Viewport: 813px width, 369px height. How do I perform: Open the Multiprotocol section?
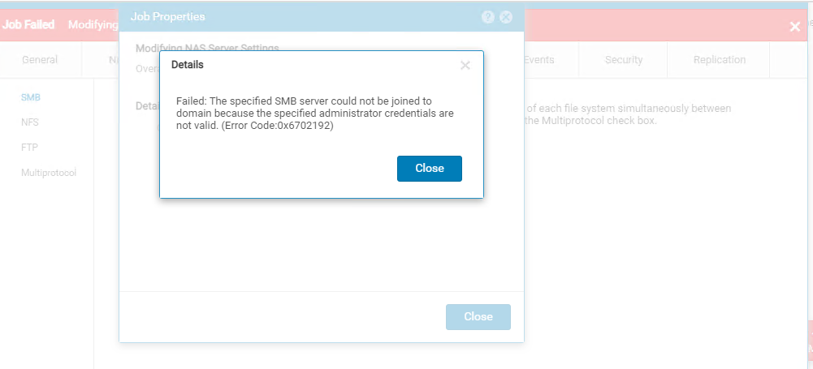pyautogui.click(x=49, y=173)
